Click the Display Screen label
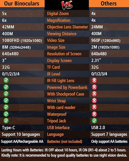 pos(59,61)
